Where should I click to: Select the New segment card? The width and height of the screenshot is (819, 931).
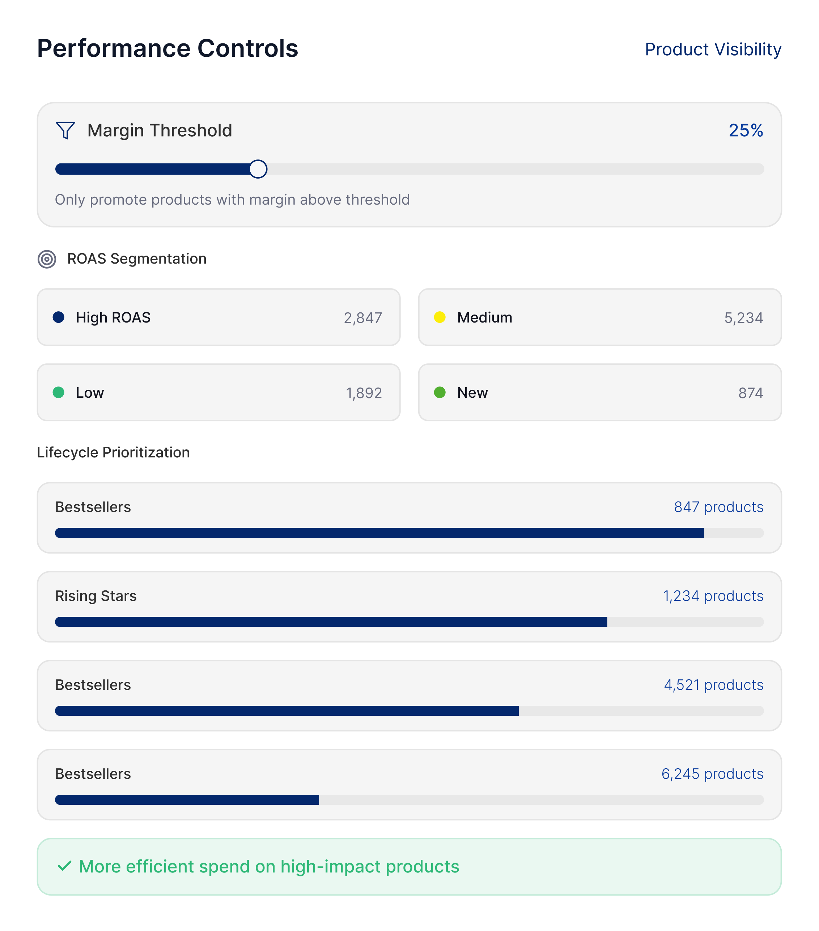[599, 392]
